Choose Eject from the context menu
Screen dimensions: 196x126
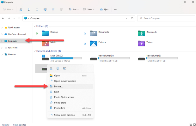[x=70, y=92]
